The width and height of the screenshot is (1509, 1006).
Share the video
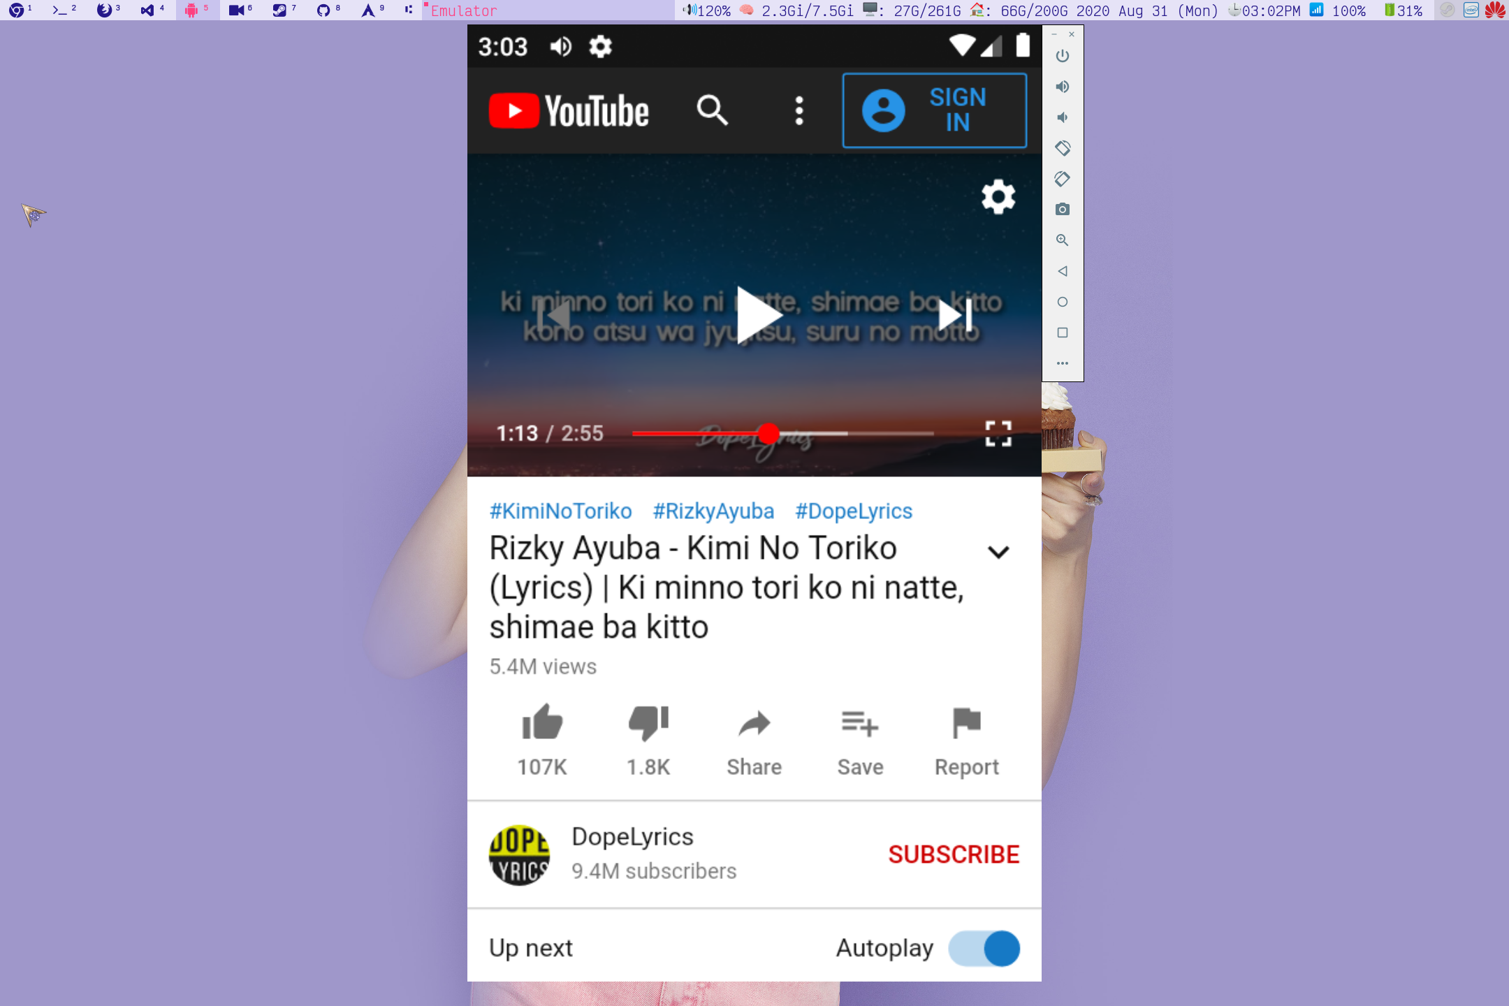754,724
